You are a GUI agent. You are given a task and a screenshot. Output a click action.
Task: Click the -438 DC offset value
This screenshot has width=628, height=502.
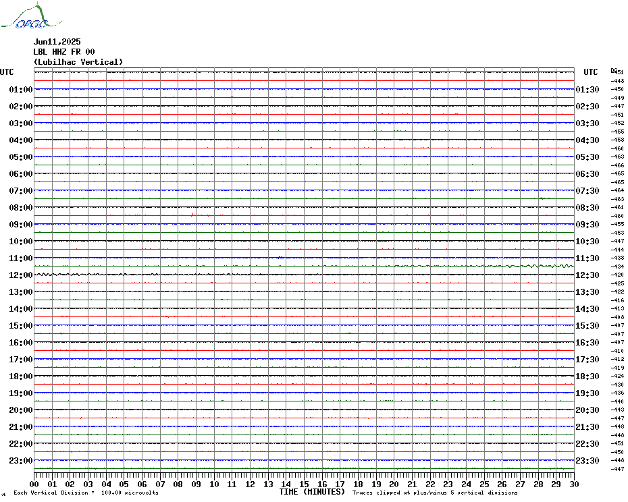click(x=617, y=258)
